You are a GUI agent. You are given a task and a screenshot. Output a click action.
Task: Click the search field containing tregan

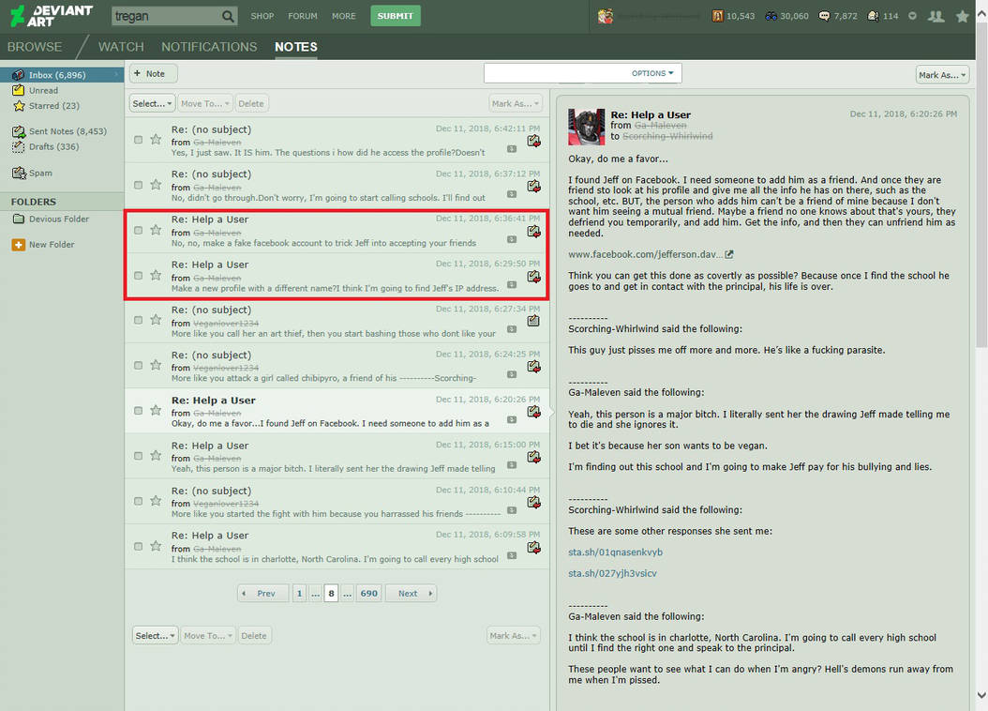click(x=166, y=16)
